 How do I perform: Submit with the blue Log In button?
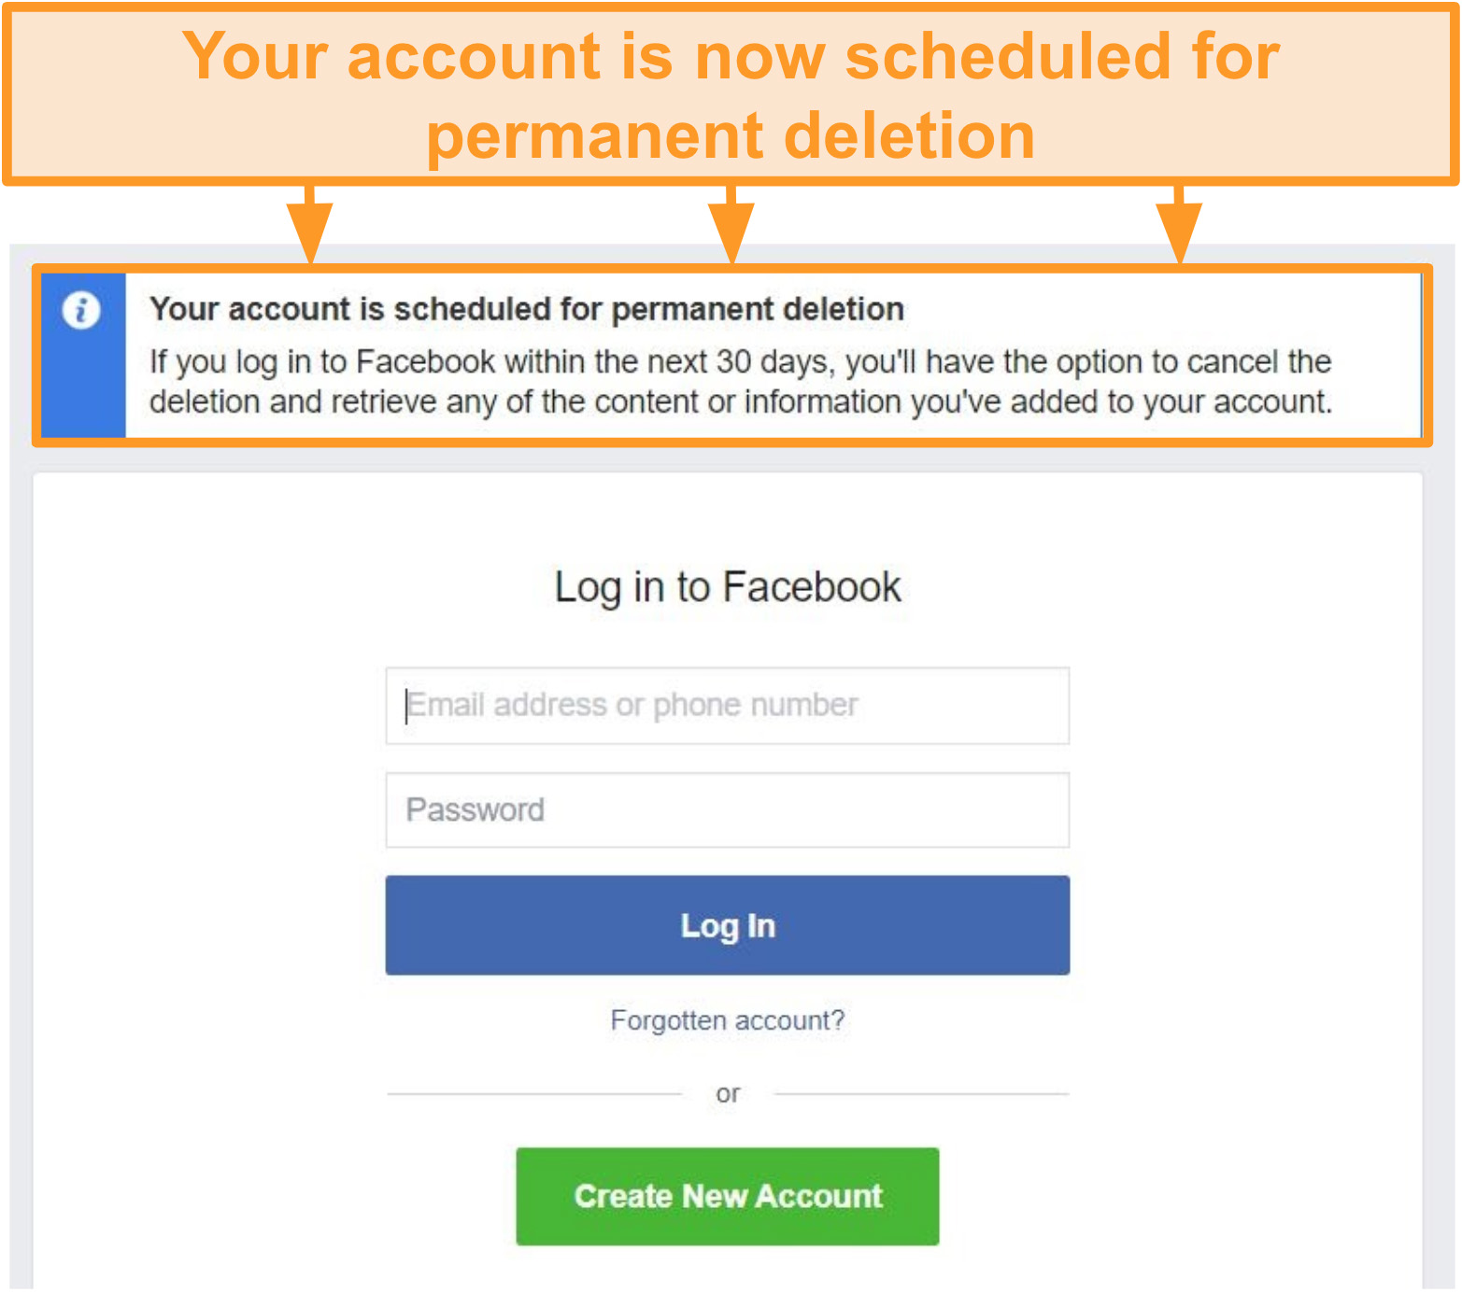pyautogui.click(x=727, y=925)
